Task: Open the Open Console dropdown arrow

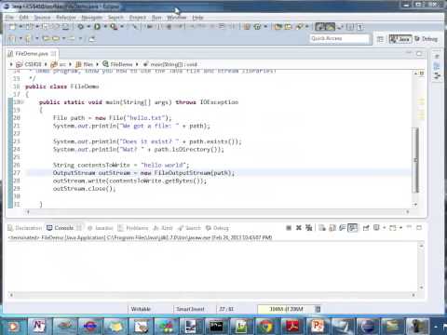Action: click(400, 228)
